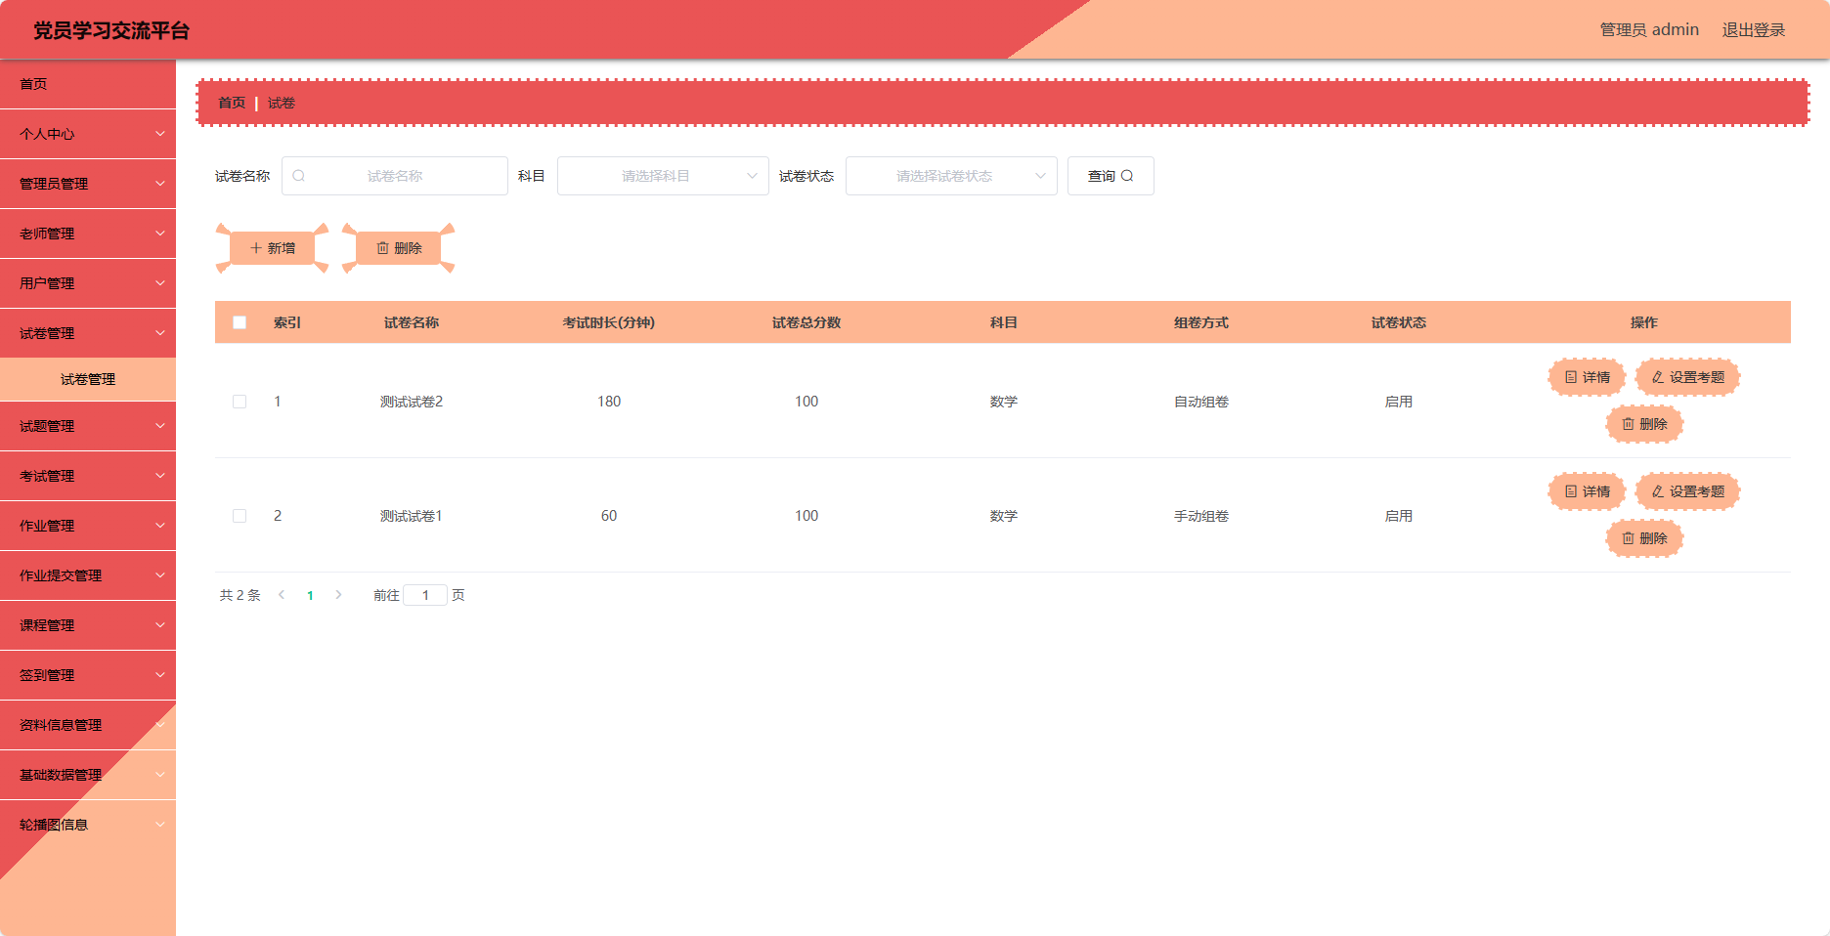The image size is (1830, 936).
Task: Click the 考试时长(分钟) column header
Action: tap(609, 322)
